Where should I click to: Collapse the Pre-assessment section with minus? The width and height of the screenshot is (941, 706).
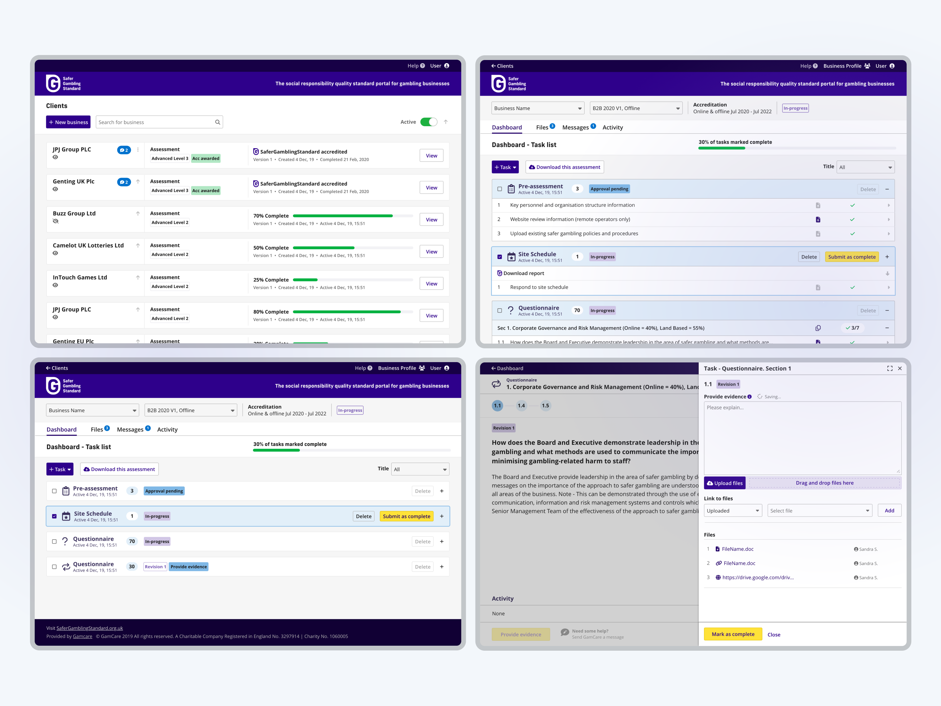pos(887,189)
